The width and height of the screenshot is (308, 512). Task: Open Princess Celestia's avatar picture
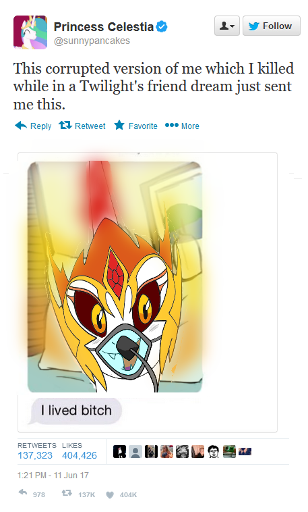(30, 32)
